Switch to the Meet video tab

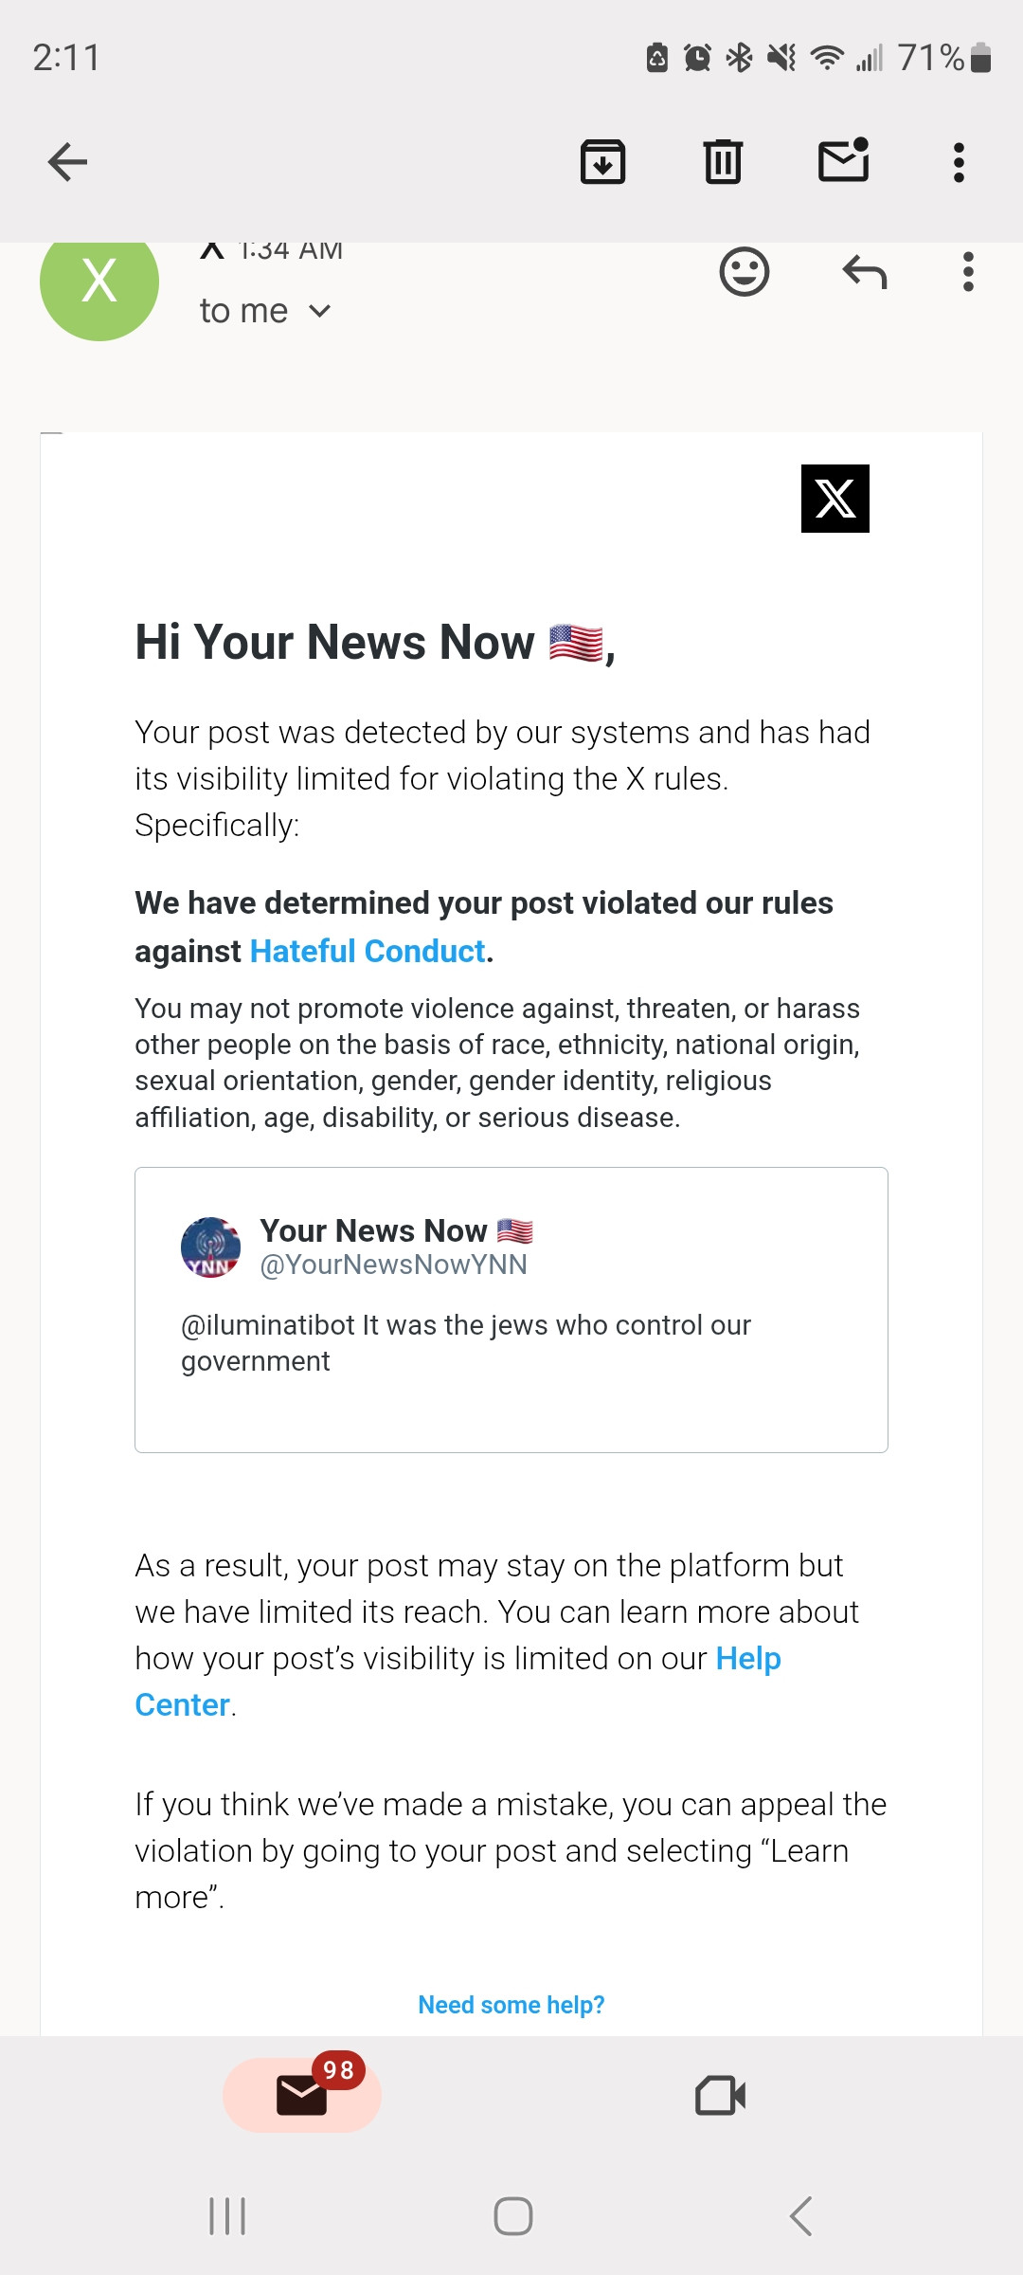coord(720,2095)
